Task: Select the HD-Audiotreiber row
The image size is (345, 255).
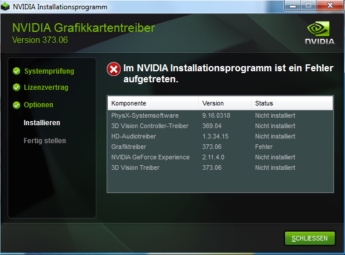Action: pyautogui.click(x=220, y=136)
